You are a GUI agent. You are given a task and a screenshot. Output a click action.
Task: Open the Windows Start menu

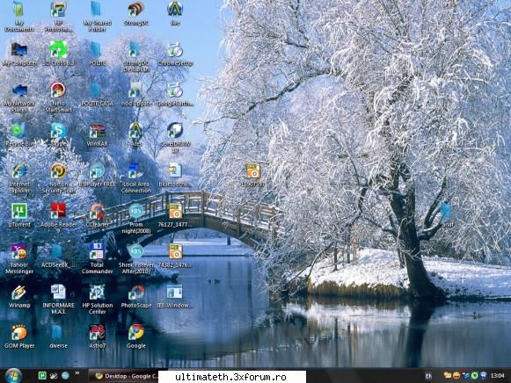click(14, 375)
